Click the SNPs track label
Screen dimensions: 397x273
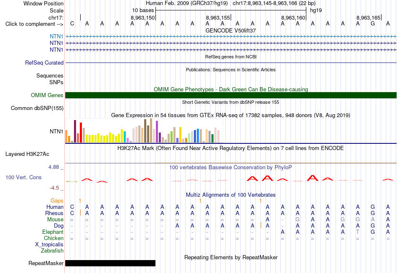coord(56,82)
